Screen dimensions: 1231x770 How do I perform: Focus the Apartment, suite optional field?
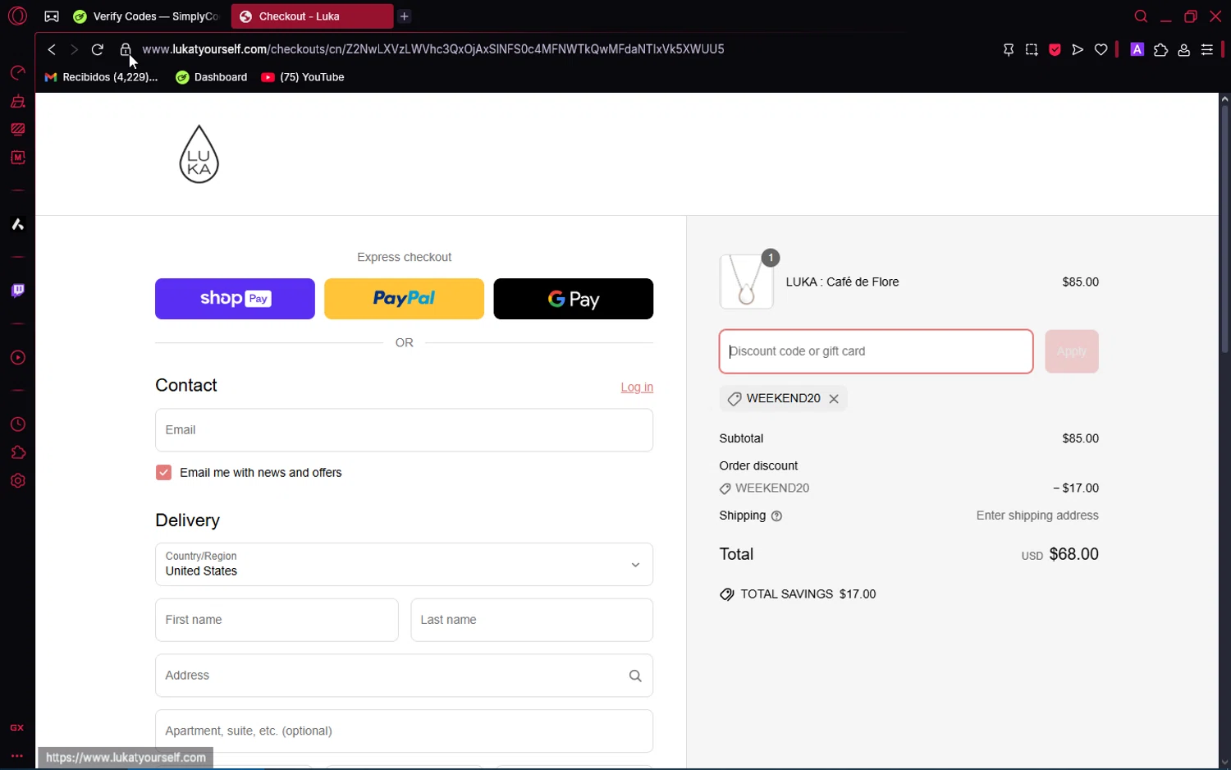click(x=404, y=731)
